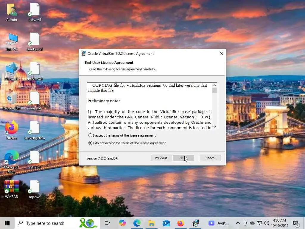This screenshot has width=305, height=229.
Task: Click the 'End-User License Agreement' heading
Action: pos(109,63)
